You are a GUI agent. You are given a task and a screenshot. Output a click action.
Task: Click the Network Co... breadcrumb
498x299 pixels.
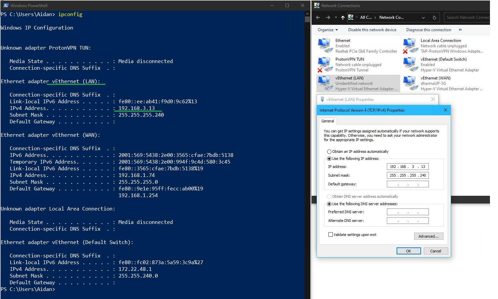391,17
